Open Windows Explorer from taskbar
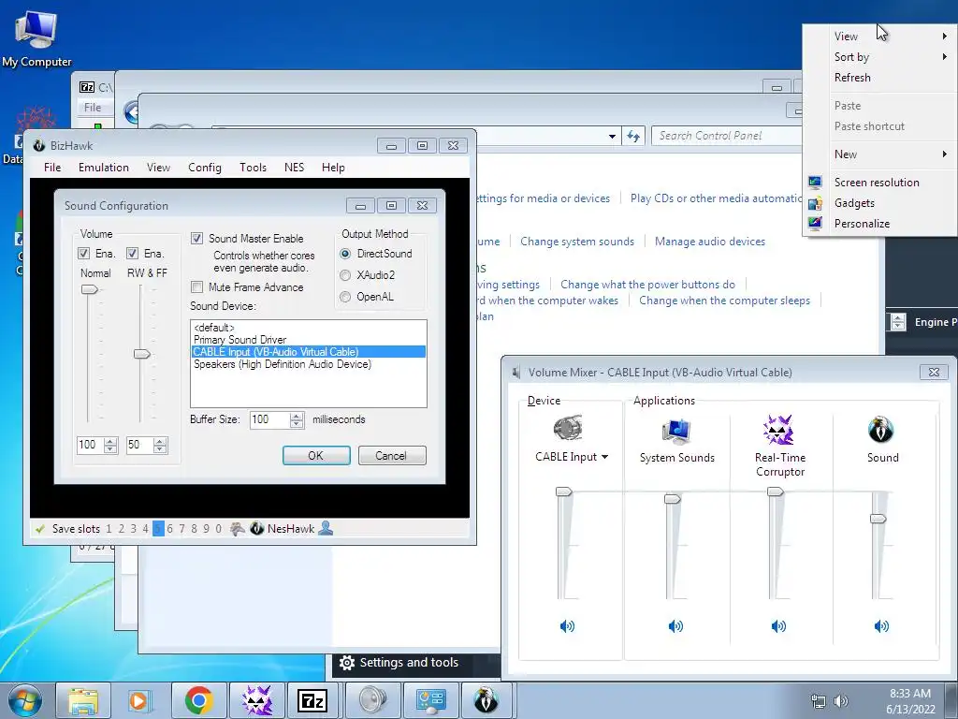The image size is (958, 719). (x=83, y=700)
